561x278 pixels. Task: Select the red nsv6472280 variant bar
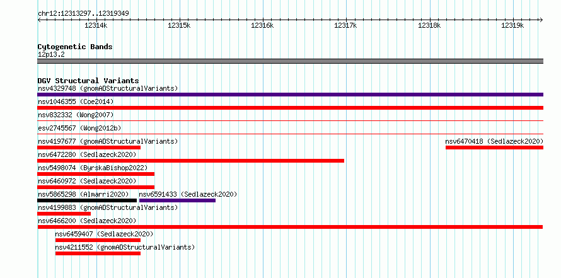tap(191, 161)
